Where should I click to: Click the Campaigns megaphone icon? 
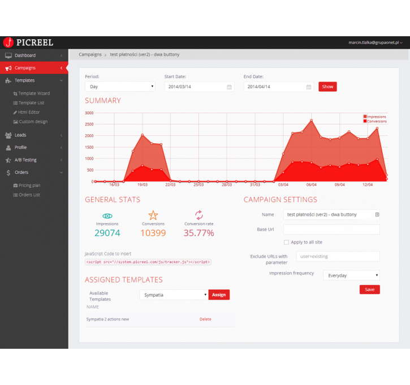[x=8, y=68]
